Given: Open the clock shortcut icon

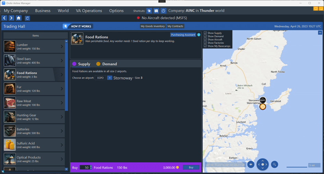Looking at the screenshot, I should (x=163, y=11).
